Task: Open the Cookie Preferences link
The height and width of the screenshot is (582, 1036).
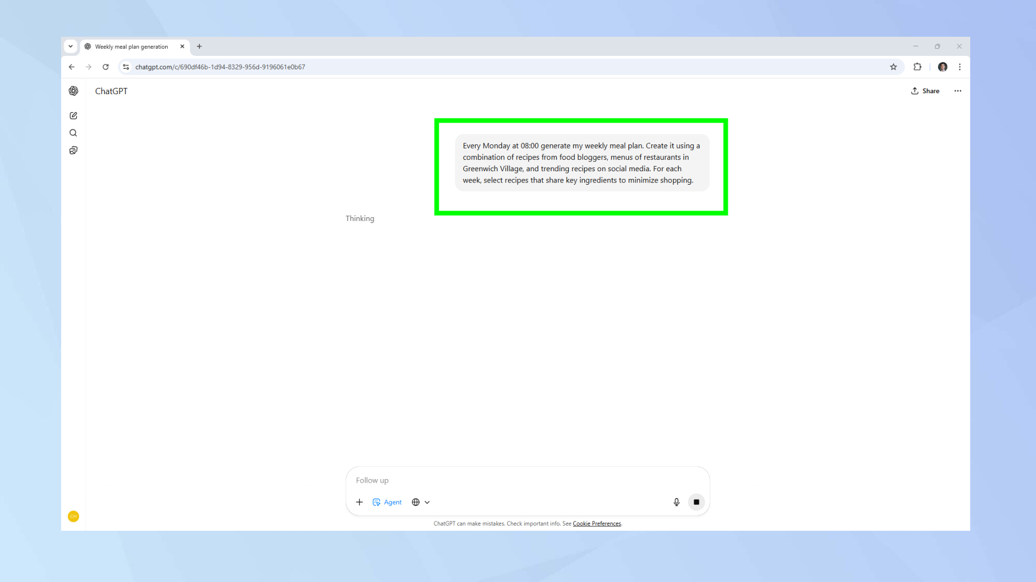Action: (597, 524)
